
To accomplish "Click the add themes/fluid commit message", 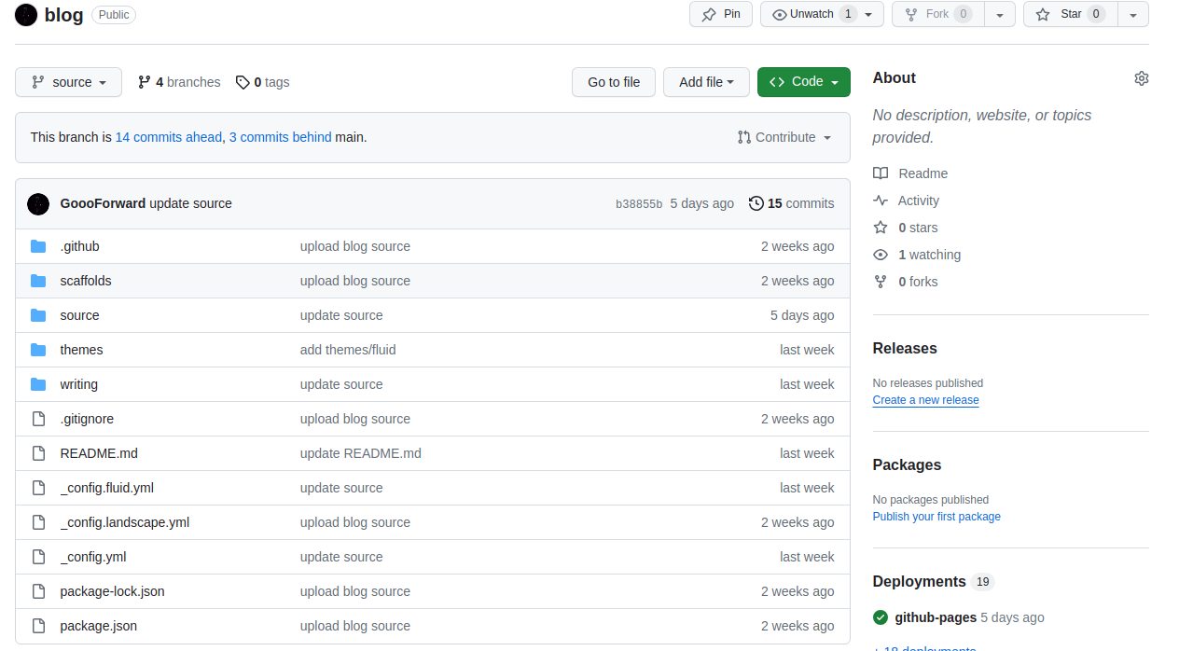I will 348,350.
